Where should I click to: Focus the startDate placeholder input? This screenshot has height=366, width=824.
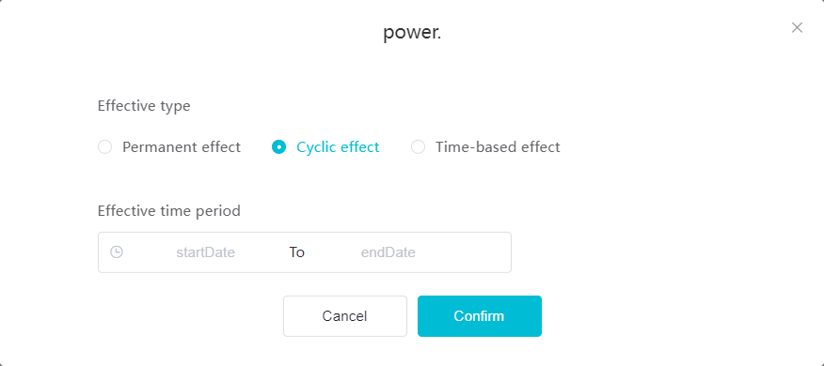205,252
